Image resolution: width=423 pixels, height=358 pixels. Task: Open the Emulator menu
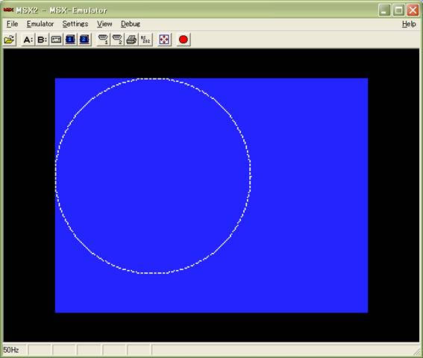[40, 24]
